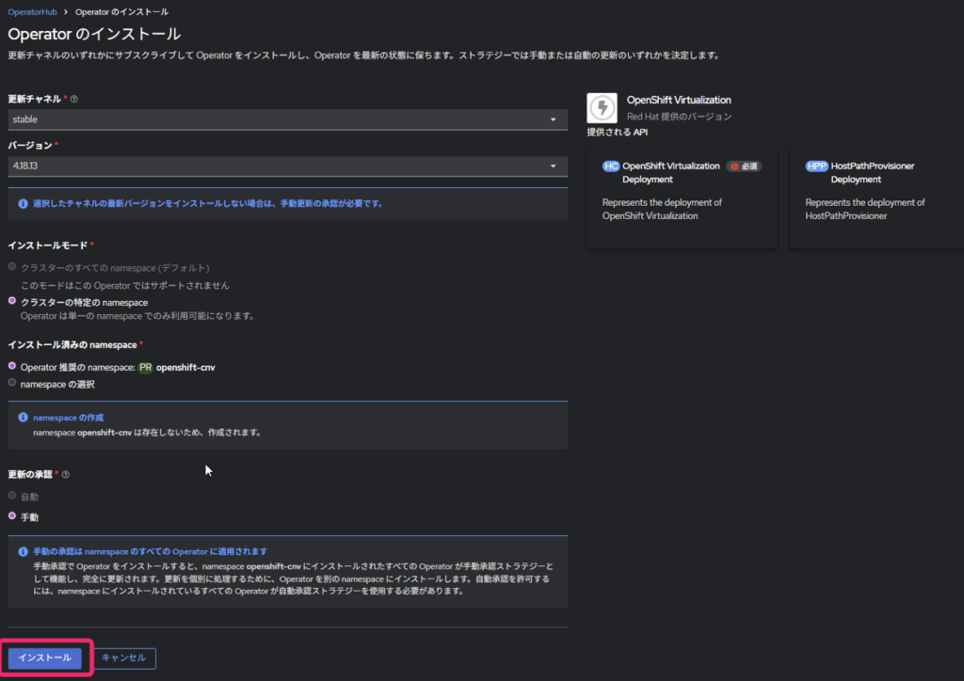The height and width of the screenshot is (681, 964).
Task: Click the Operator のインストール page title
Action: [x=94, y=34]
